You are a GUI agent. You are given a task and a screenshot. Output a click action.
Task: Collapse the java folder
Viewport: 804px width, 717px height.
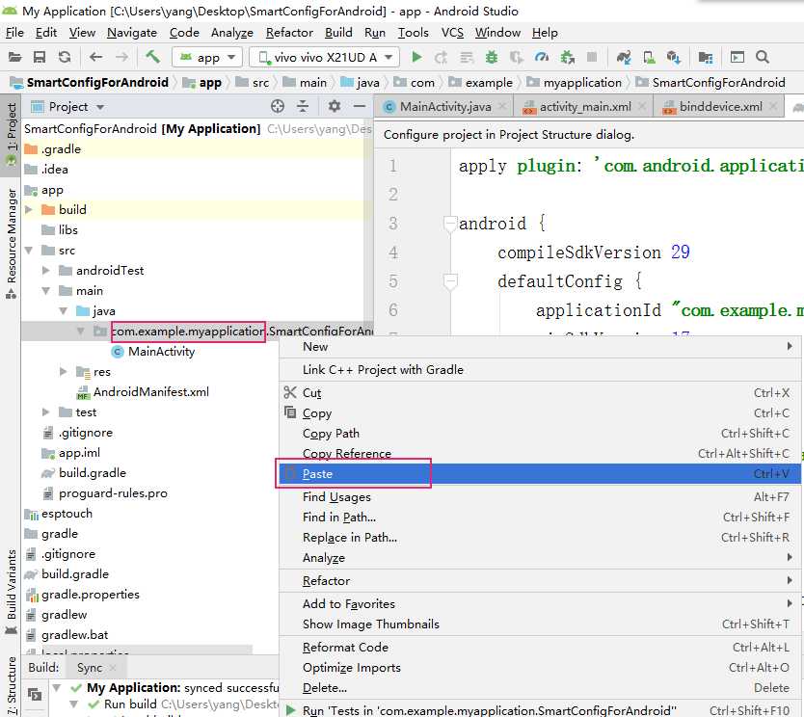63,310
